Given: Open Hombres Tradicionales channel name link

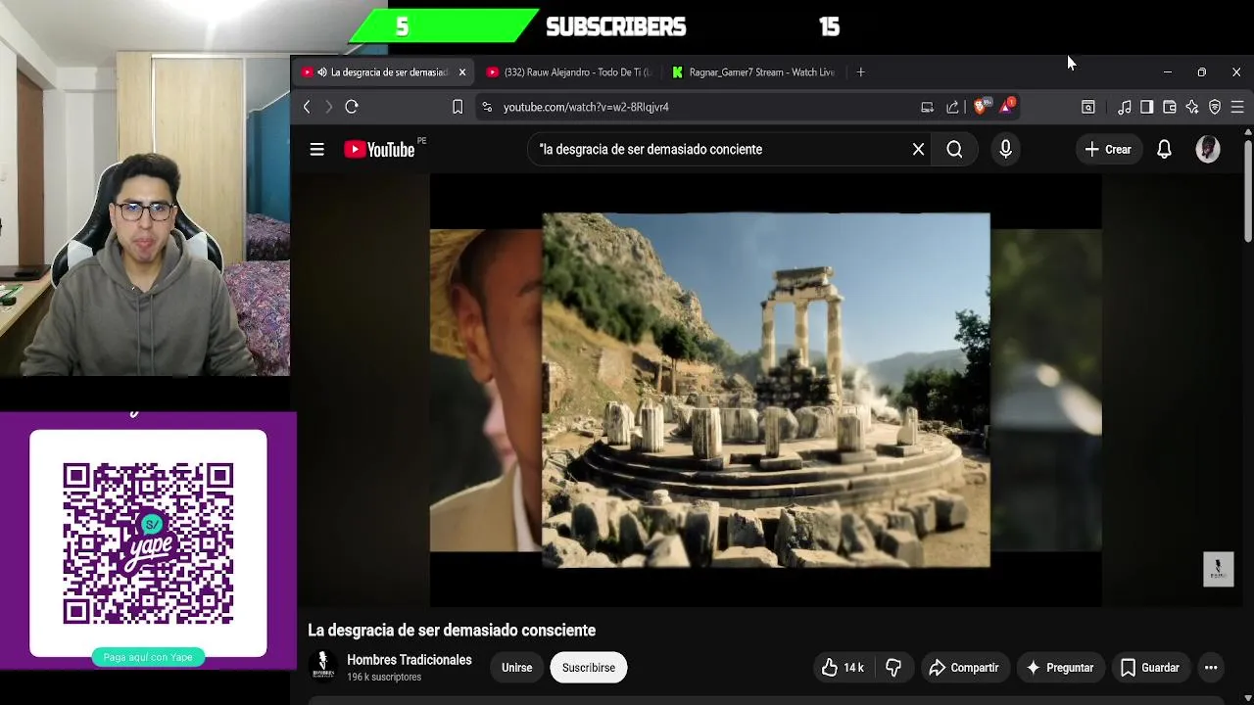Looking at the screenshot, I should point(410,660).
